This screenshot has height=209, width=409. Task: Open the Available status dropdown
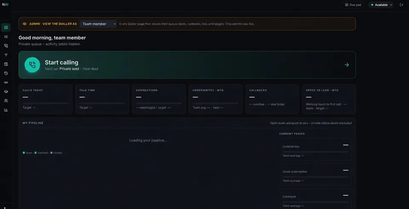(381, 5)
